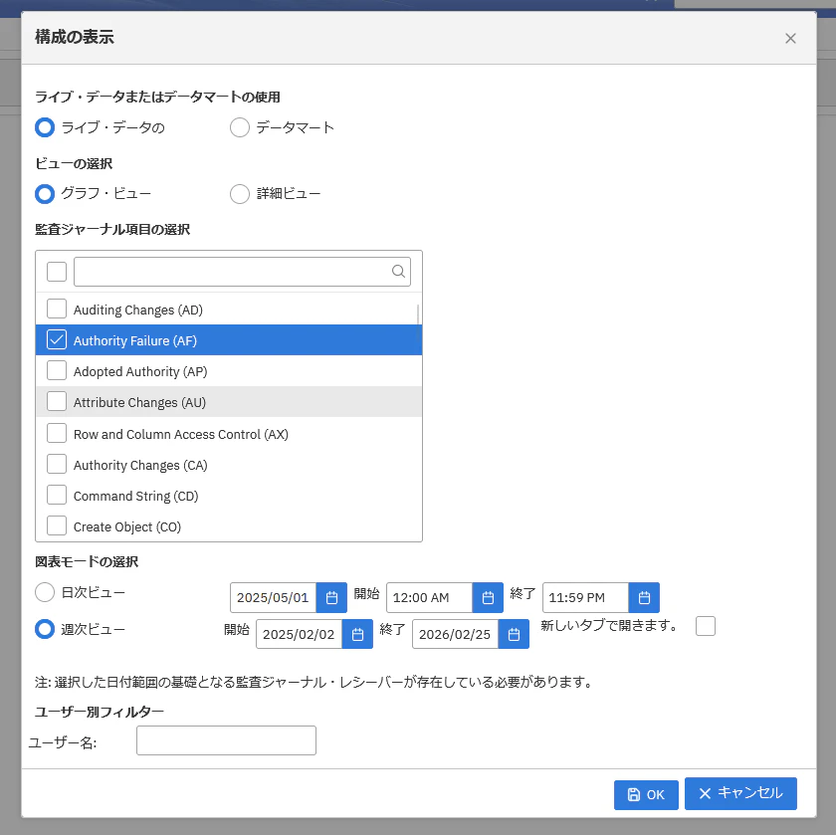The width and height of the screenshot is (836, 835).
Task: Select the データマート radio button
Action: pyautogui.click(x=240, y=127)
